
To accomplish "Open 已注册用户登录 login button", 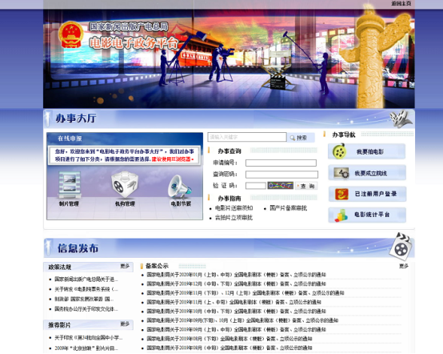I will coord(367,194).
